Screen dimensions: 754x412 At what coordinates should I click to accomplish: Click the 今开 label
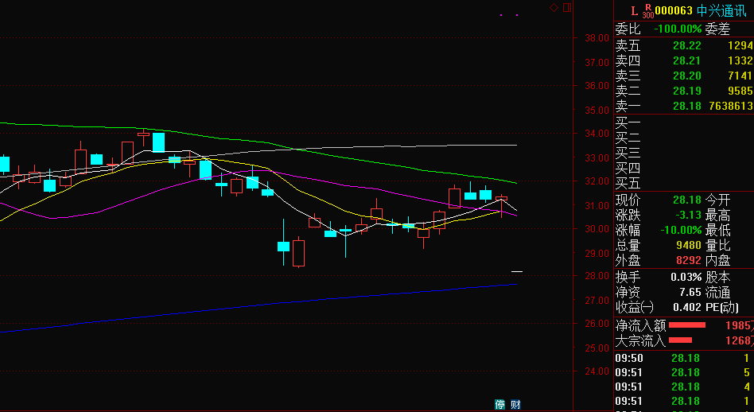click(x=717, y=200)
